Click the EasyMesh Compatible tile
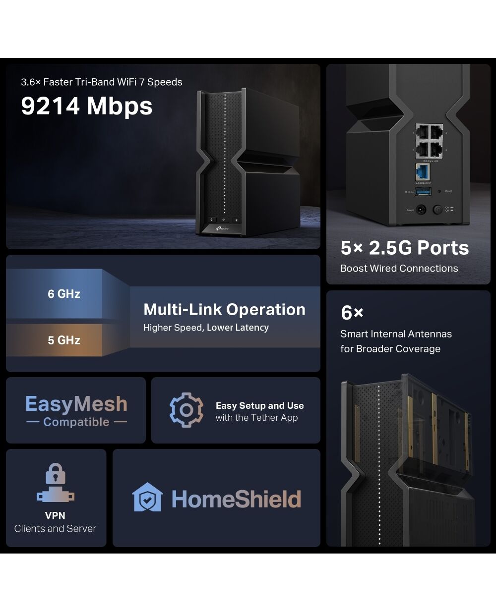Image resolution: width=496 pixels, height=612 pixels. click(x=76, y=410)
